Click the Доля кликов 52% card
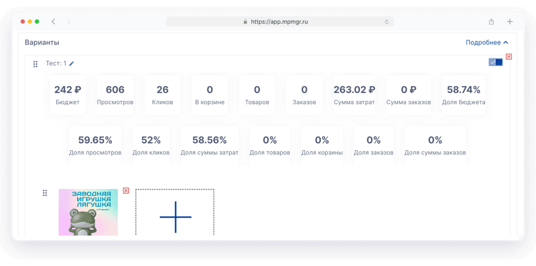 pos(151,144)
